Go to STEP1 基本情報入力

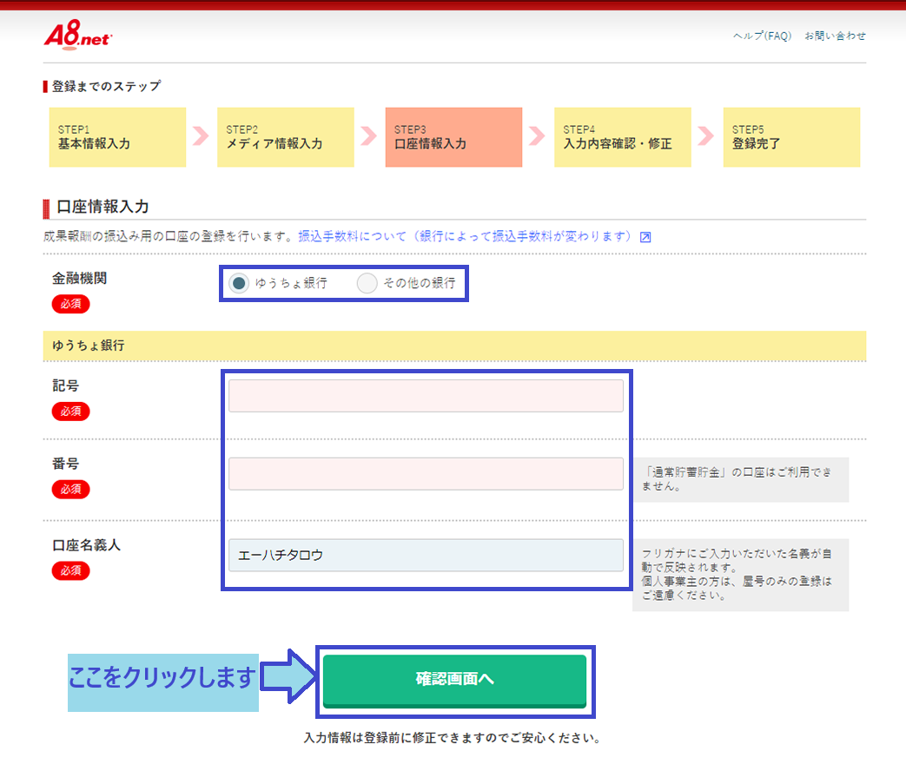pos(117,137)
